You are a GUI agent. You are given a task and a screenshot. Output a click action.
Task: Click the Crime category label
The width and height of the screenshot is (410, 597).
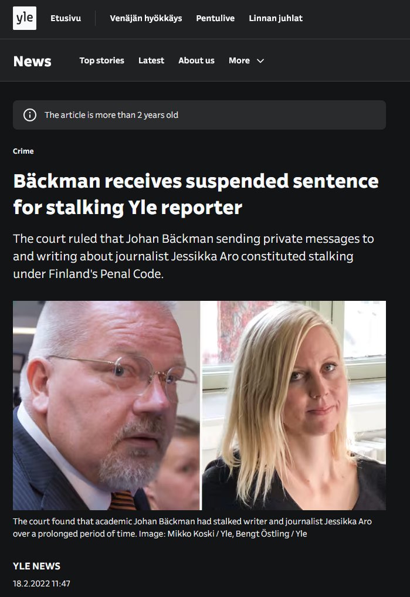23,151
